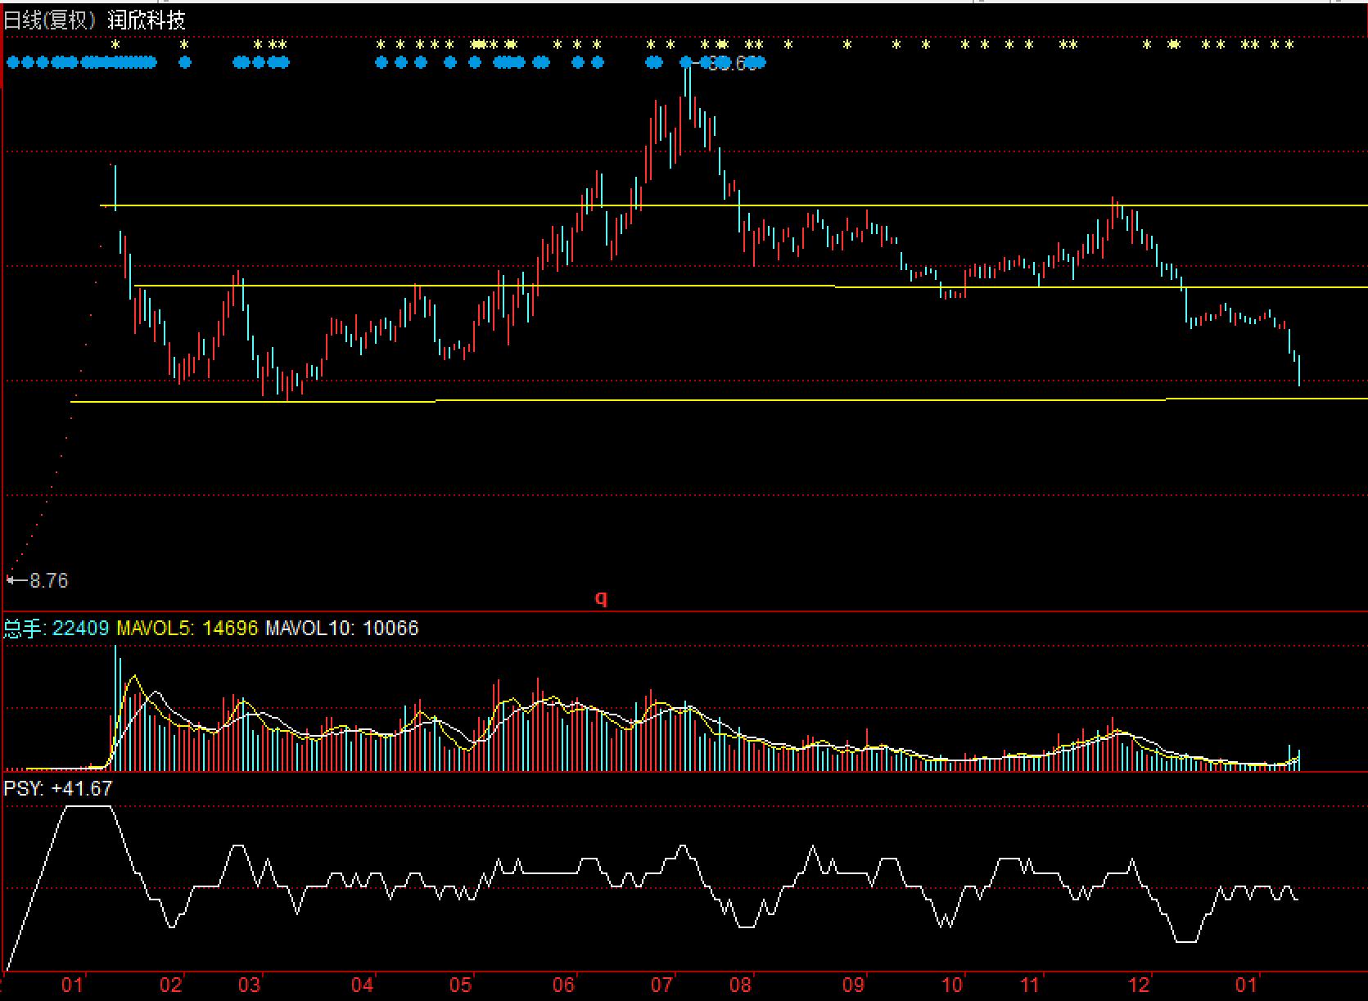The image size is (1368, 1001).
Task: Pick month 05 on the date axis
Action: 461,985
